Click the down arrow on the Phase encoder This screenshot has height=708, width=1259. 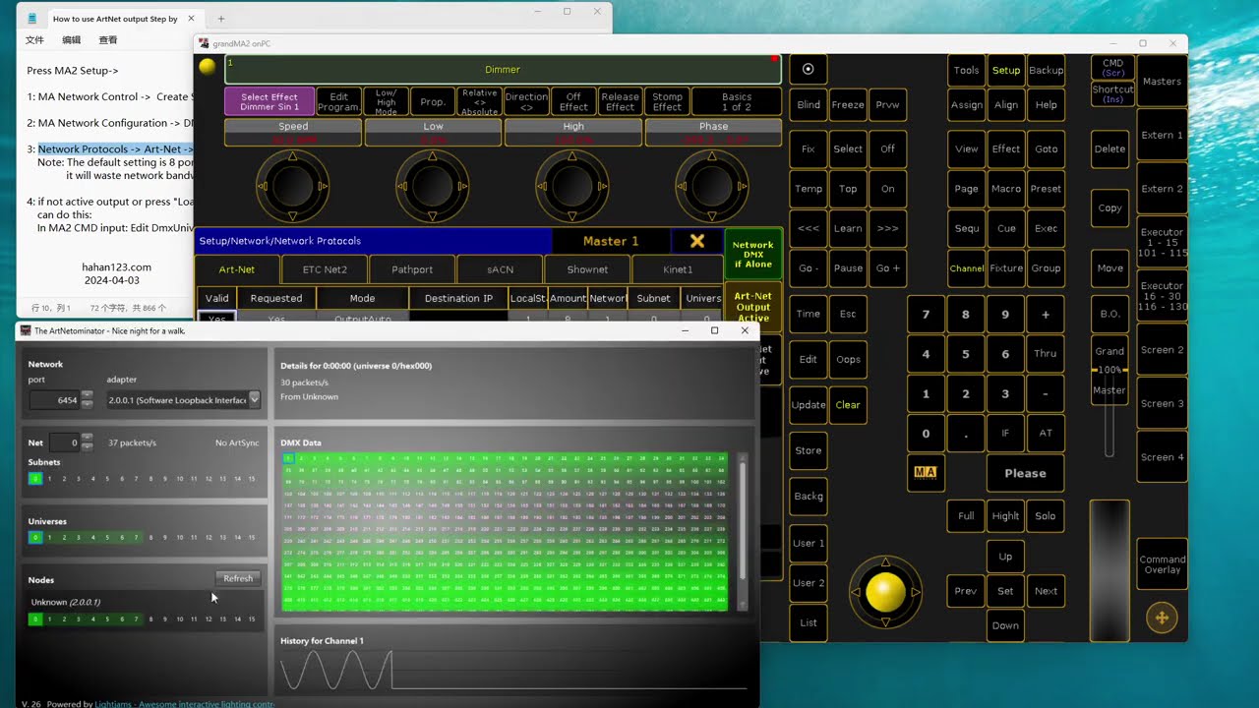pyautogui.click(x=712, y=214)
